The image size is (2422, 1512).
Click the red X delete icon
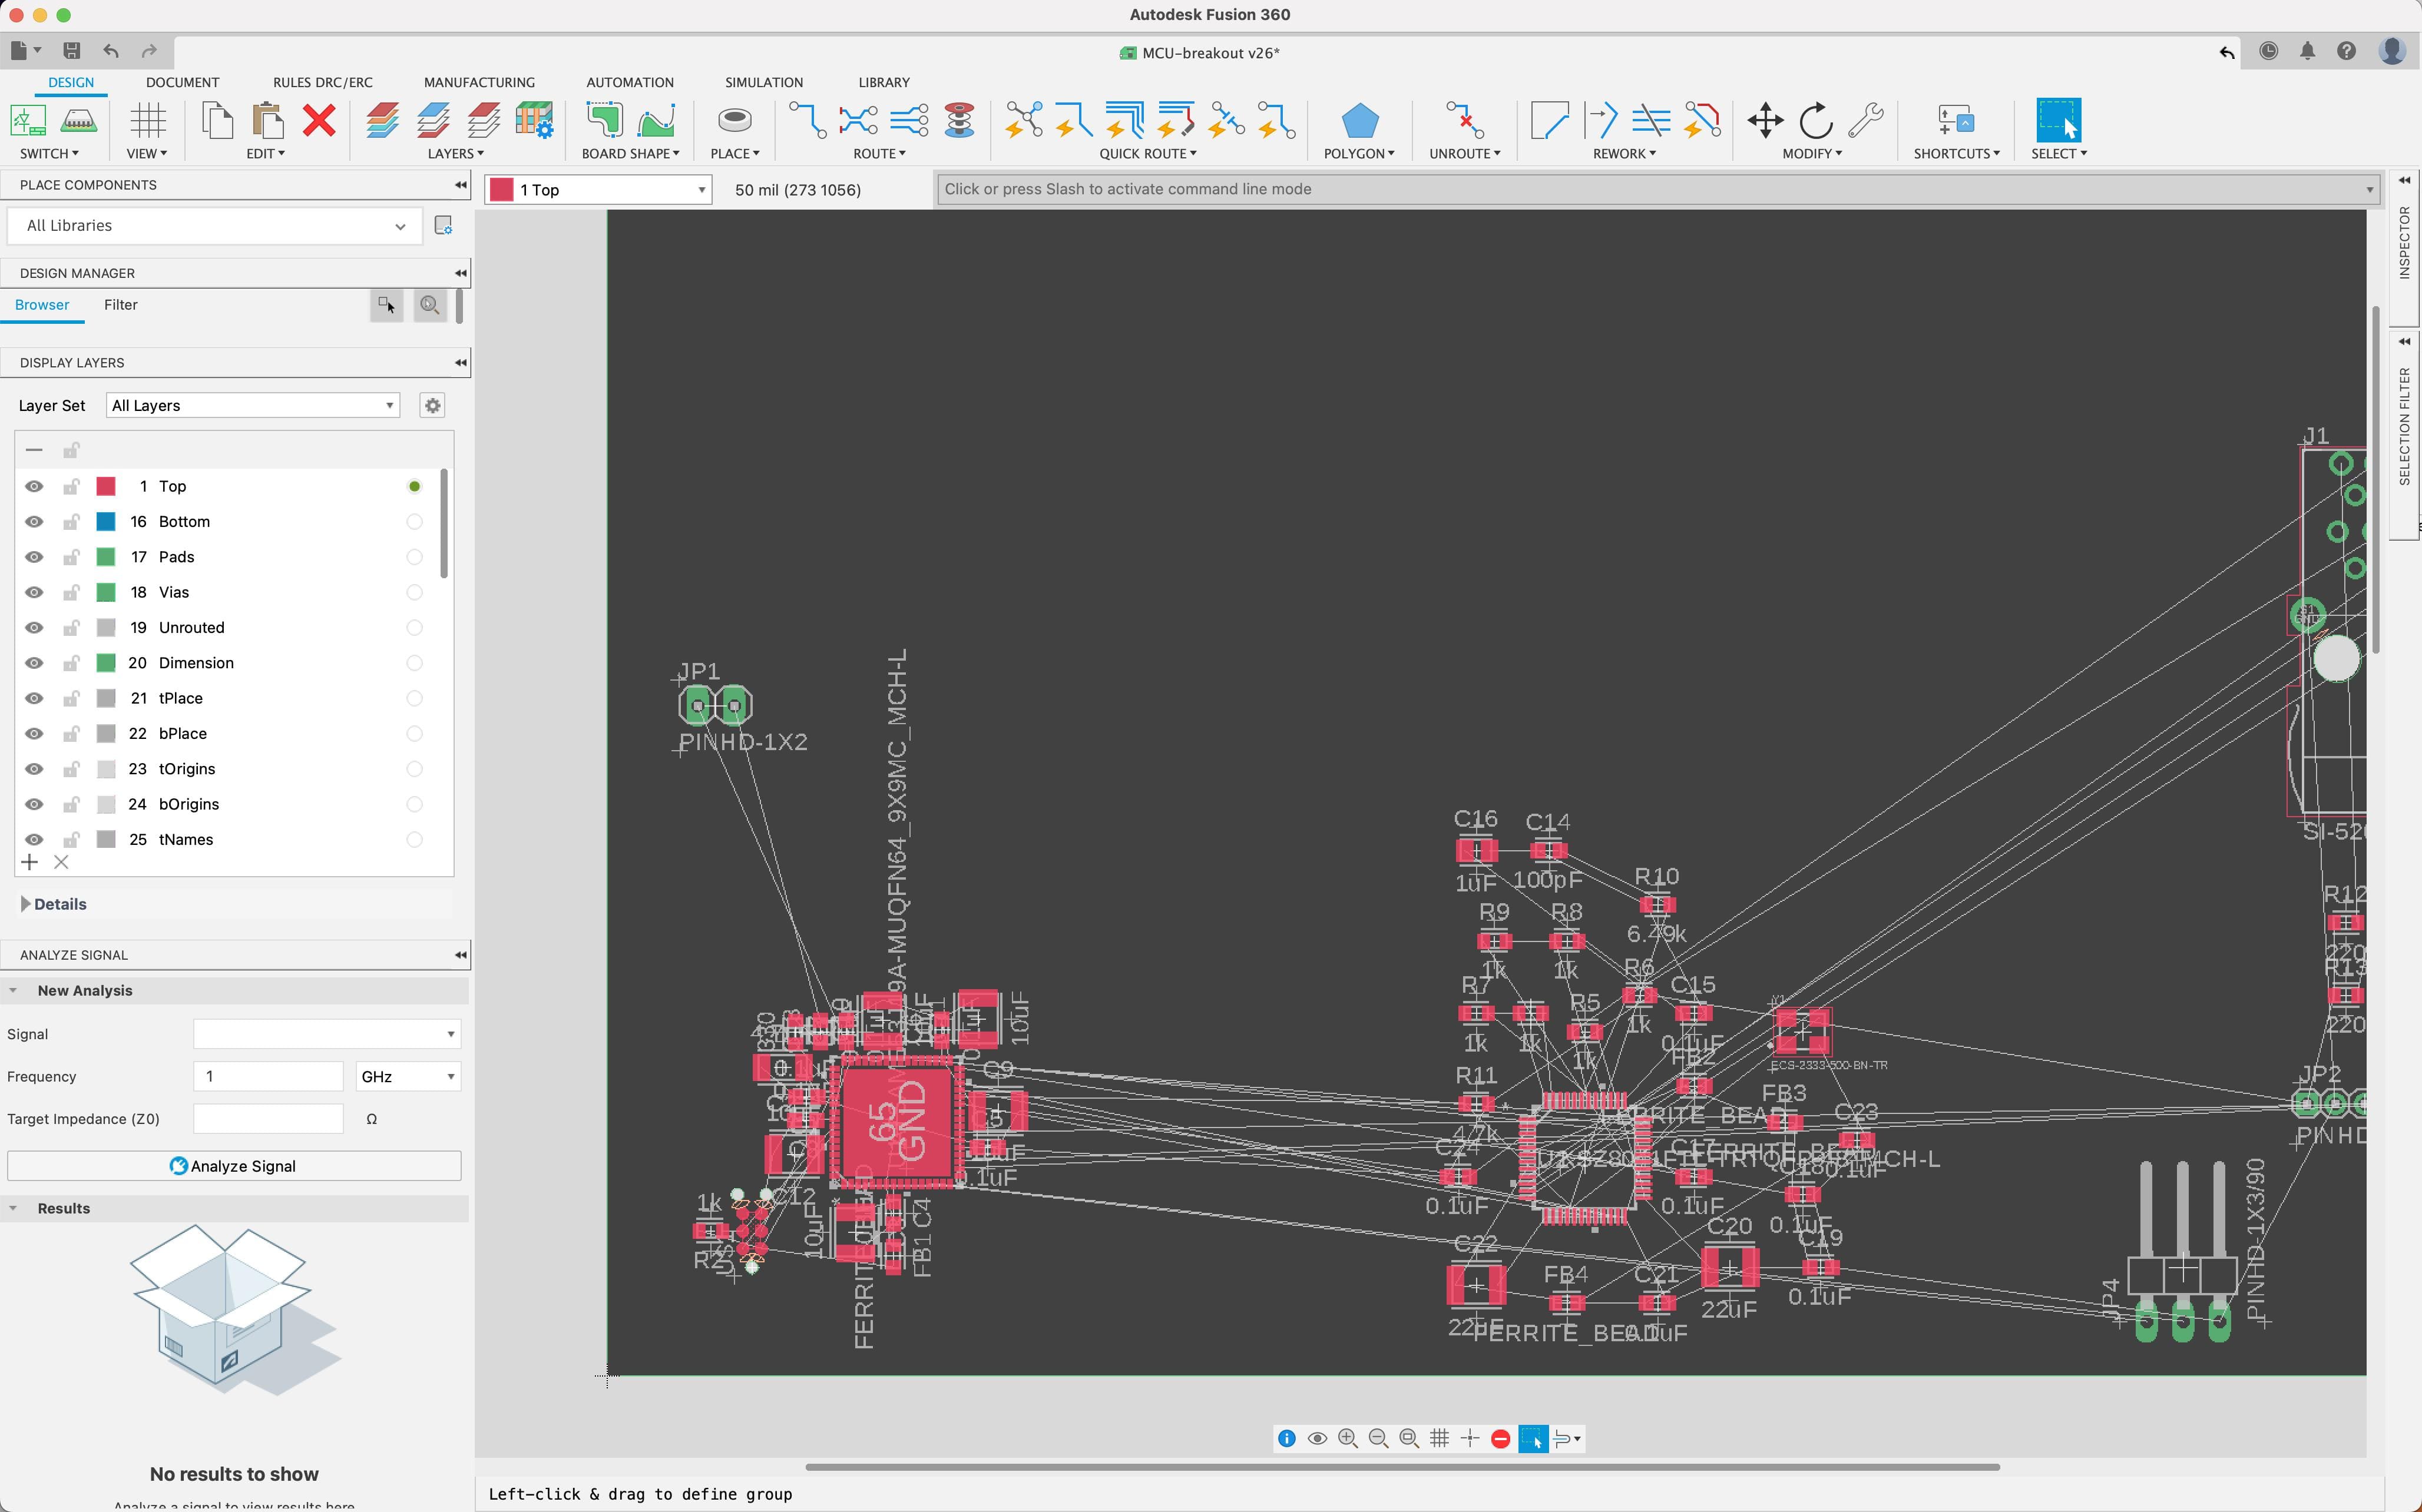[319, 121]
